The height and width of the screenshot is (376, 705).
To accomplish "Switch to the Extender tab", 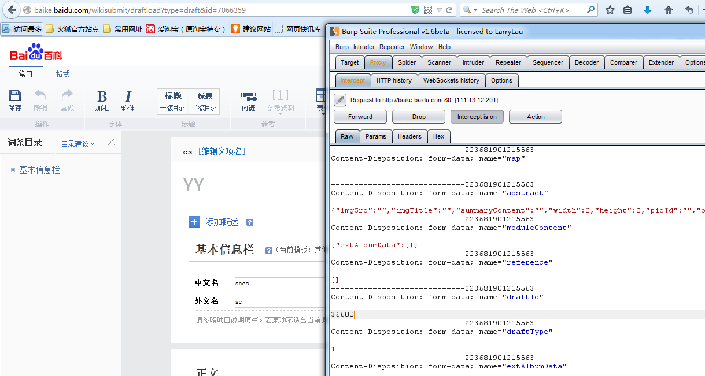I will pyautogui.click(x=661, y=62).
